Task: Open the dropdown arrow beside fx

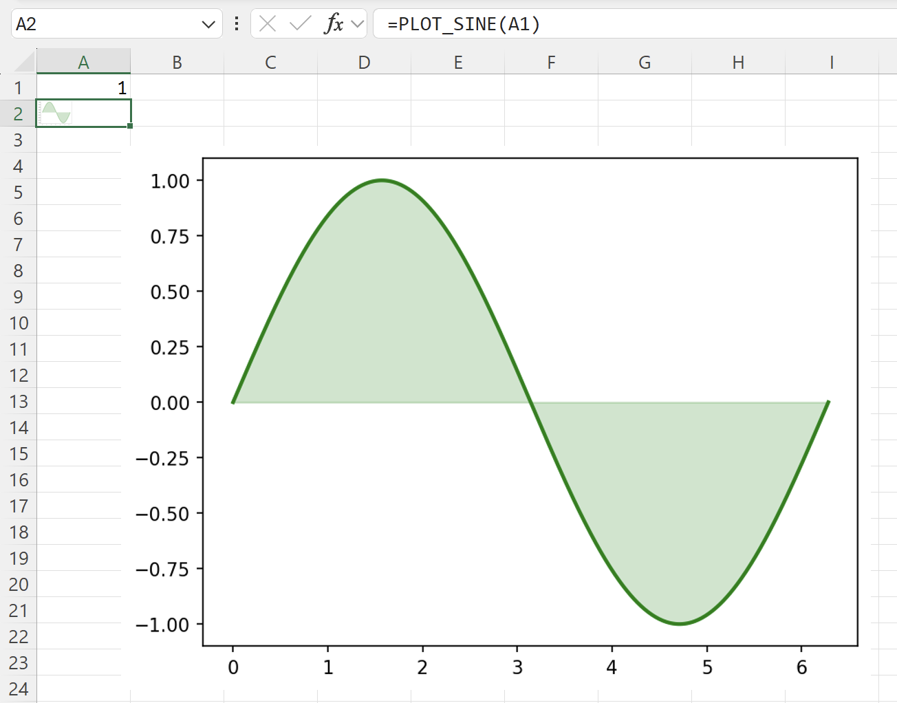Action: (357, 24)
